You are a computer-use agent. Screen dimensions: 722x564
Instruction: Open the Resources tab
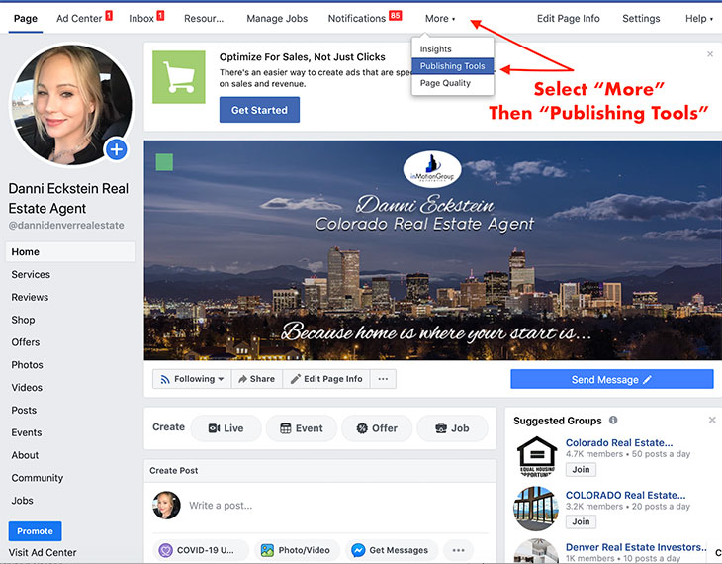click(204, 19)
